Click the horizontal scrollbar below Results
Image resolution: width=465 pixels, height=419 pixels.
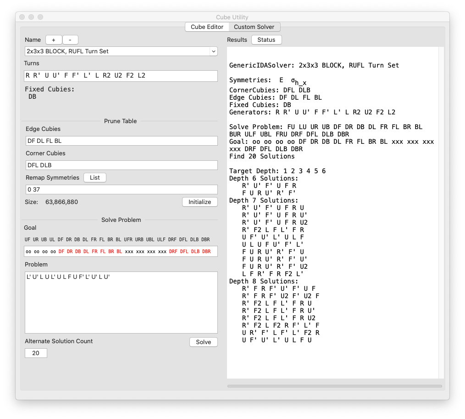[x=334, y=386]
